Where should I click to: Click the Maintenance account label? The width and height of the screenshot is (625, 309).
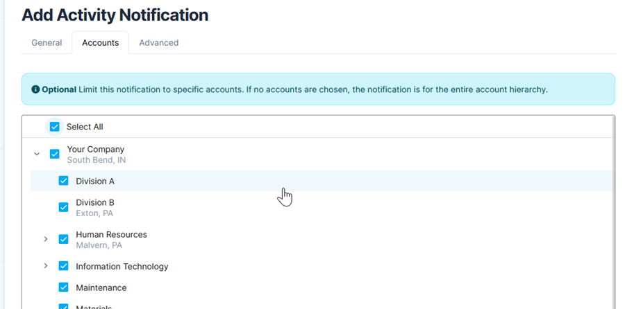pos(101,288)
